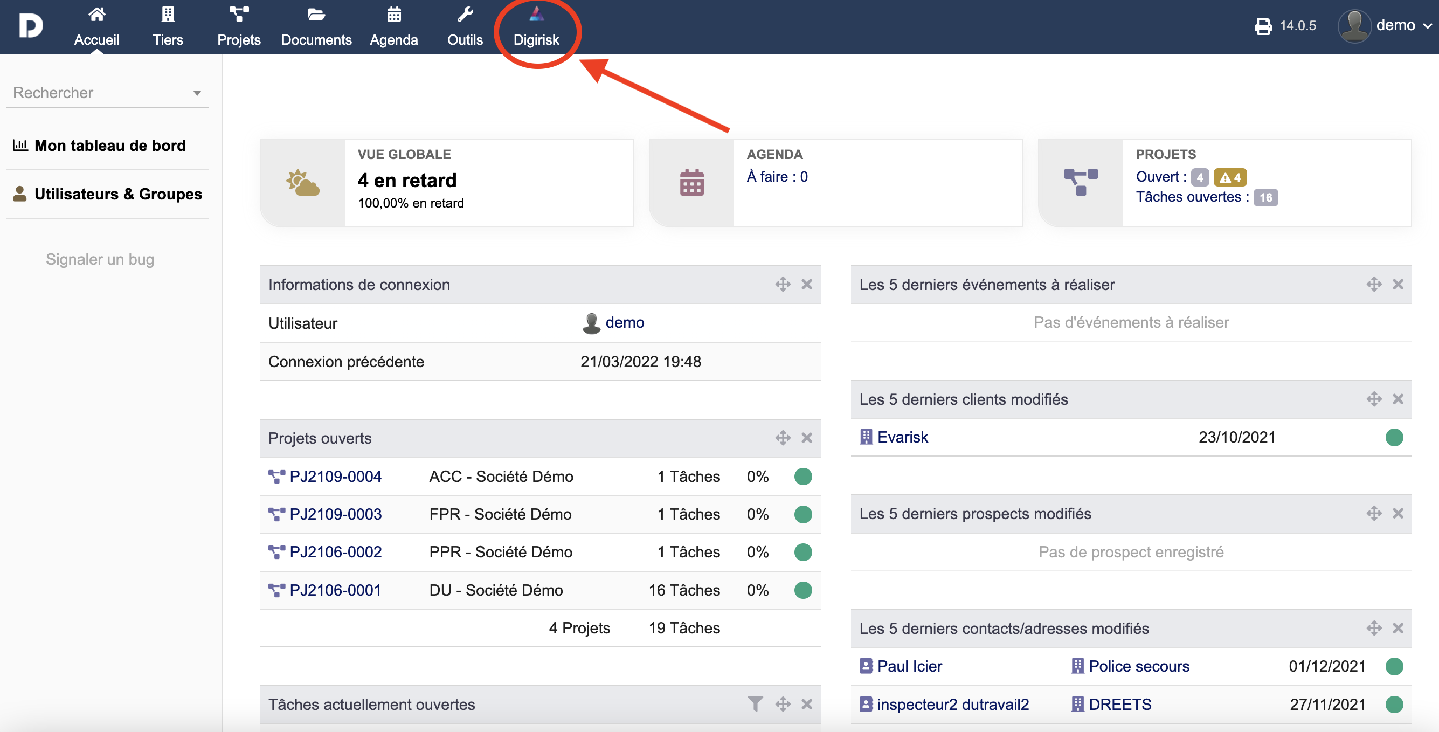Open the Projets menu
This screenshot has height=732, width=1439.
(239, 27)
